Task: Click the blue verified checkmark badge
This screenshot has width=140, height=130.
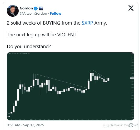Action: click(x=36, y=9)
